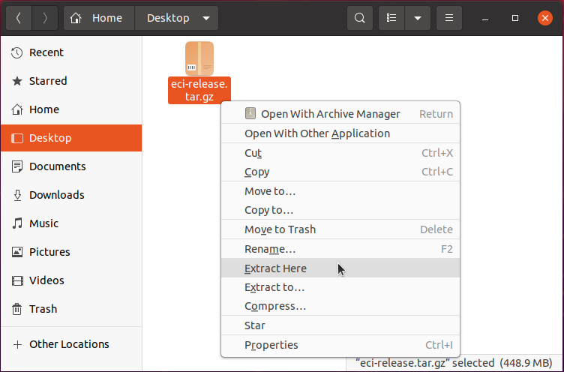Expand the Desktop path dropdown arrow
Image resolution: width=564 pixels, height=372 pixels.
[x=206, y=18]
